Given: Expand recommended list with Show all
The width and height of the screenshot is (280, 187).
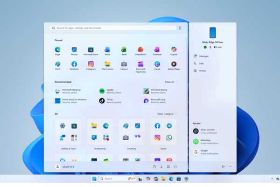Looking at the screenshot, I should (x=170, y=82).
